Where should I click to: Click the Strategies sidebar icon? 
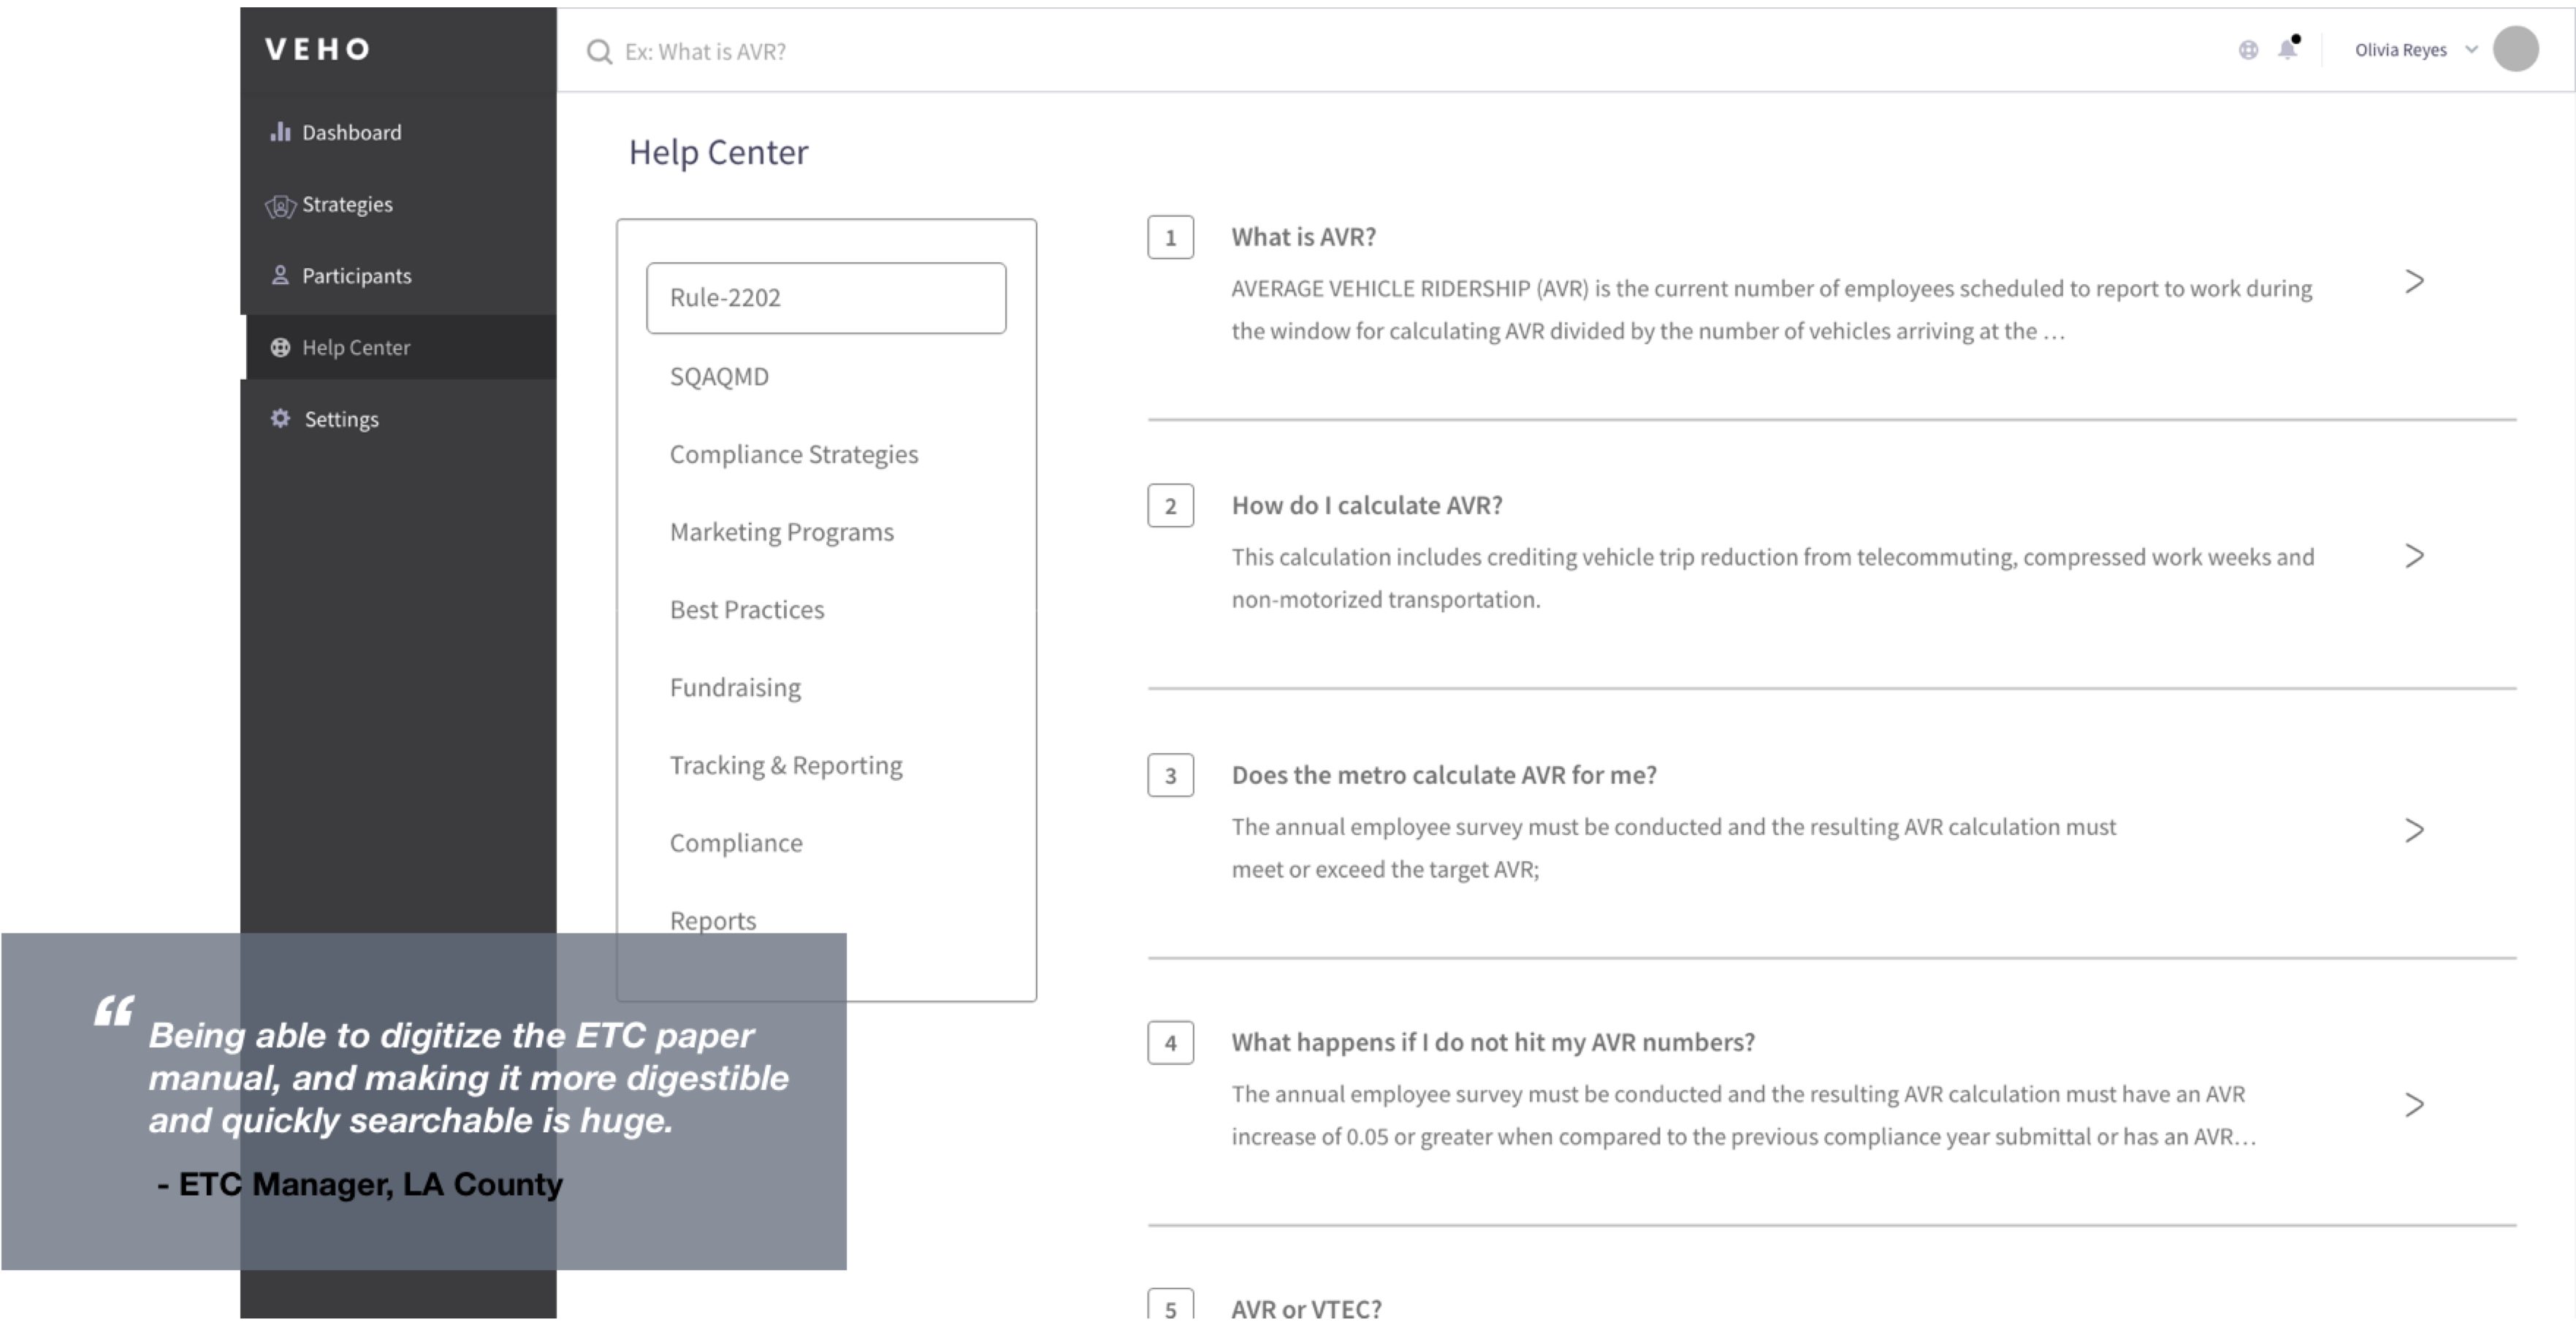click(x=280, y=206)
